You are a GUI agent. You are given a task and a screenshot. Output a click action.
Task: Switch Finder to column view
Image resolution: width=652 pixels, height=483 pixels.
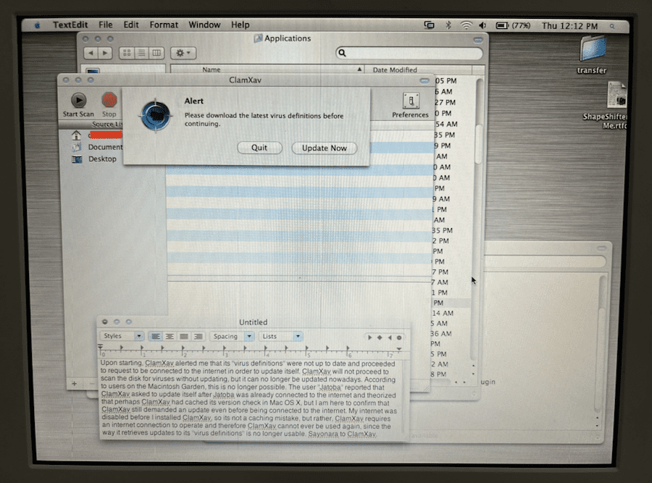pos(156,53)
